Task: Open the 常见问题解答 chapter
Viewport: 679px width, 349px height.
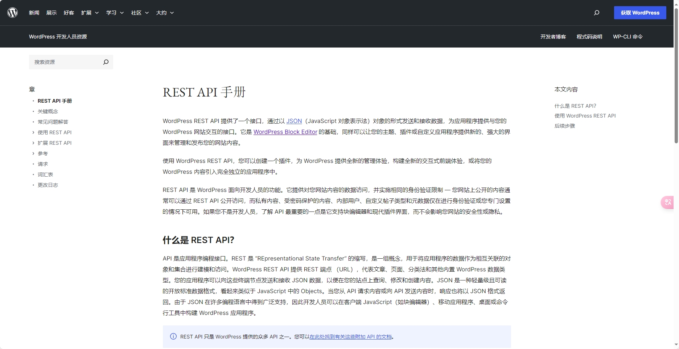Action: (53, 122)
